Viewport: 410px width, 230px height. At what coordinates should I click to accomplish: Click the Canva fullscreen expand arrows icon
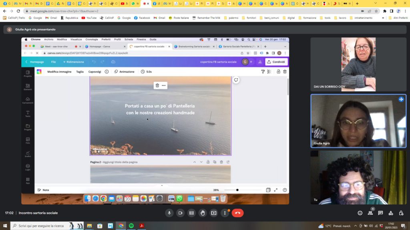276,190
